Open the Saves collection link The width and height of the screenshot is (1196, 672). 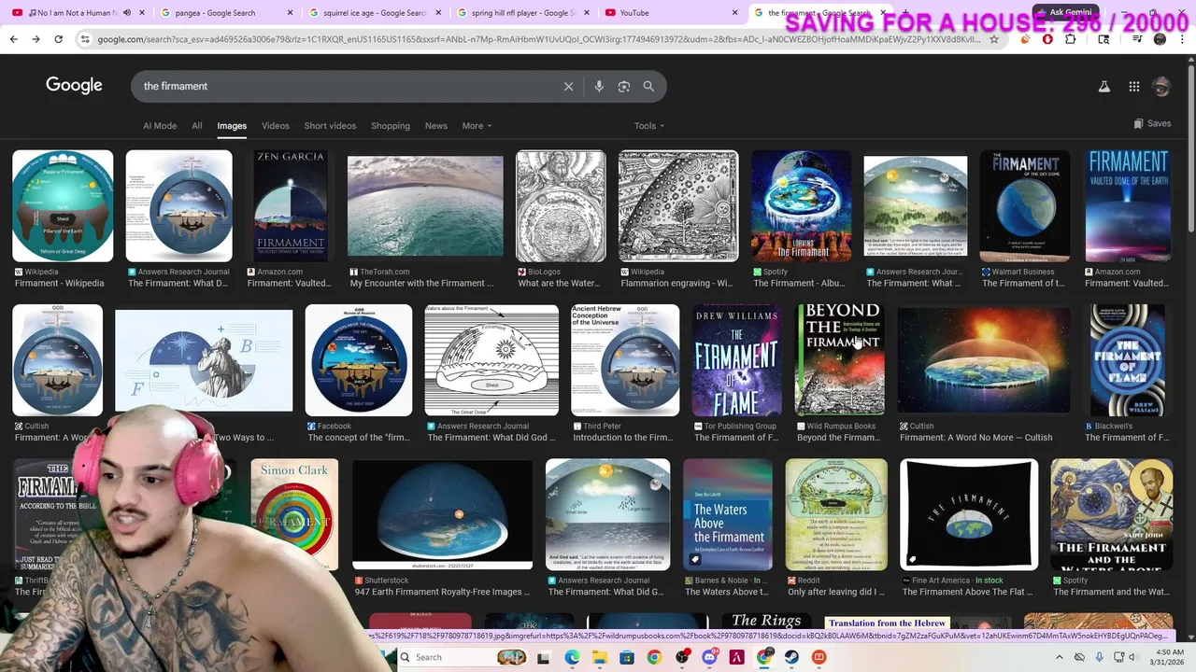point(1152,123)
